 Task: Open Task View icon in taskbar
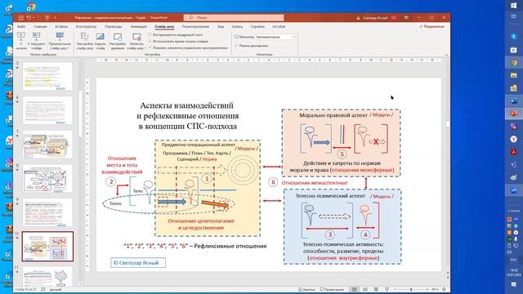[x=514, y=16]
